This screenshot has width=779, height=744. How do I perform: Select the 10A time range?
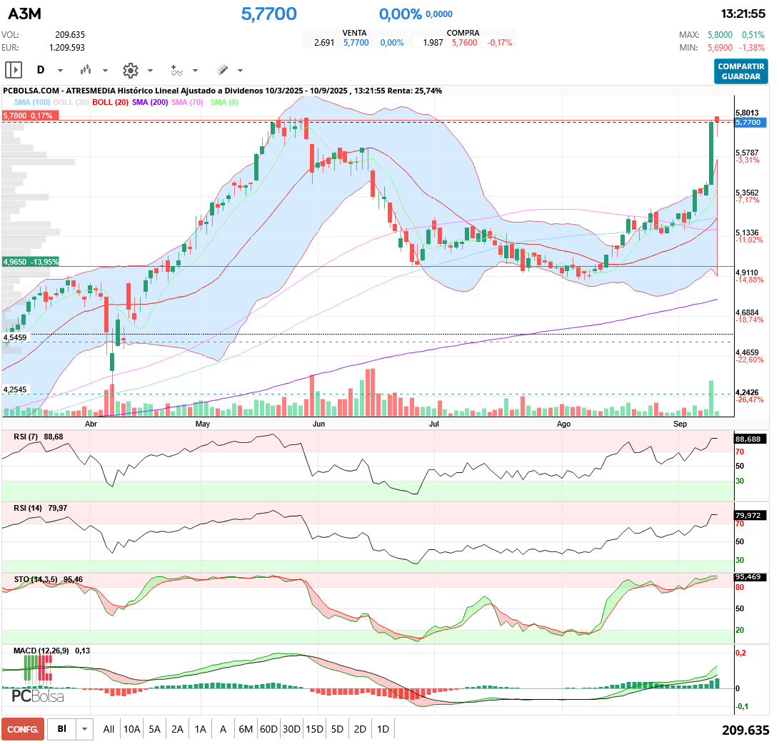[x=131, y=729]
